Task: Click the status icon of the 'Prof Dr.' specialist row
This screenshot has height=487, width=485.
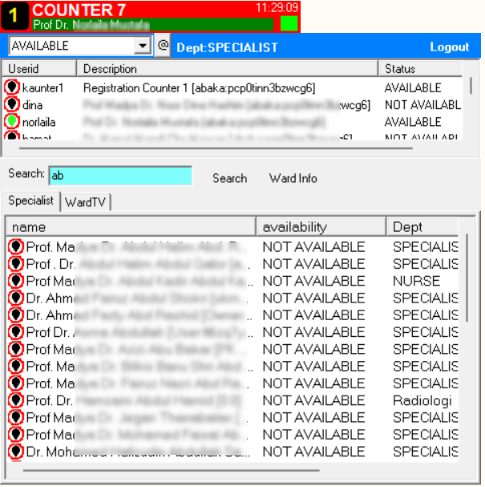Action: [x=16, y=332]
